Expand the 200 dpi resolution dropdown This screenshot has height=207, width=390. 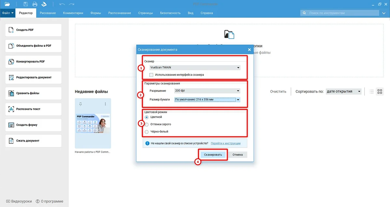pos(207,91)
